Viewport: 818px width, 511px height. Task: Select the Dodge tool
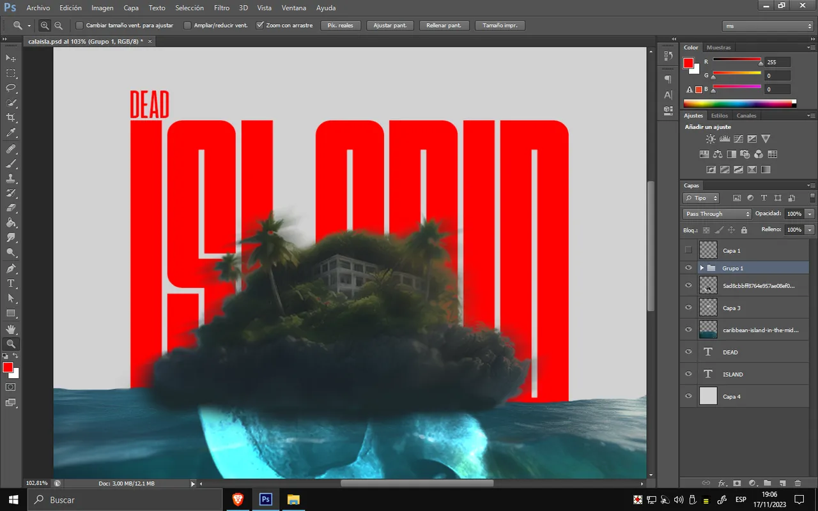[11, 253]
